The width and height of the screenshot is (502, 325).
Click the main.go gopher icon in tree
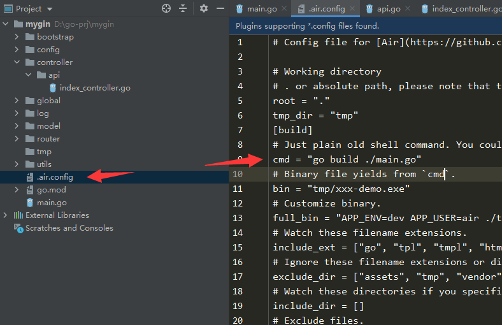[x=30, y=203]
